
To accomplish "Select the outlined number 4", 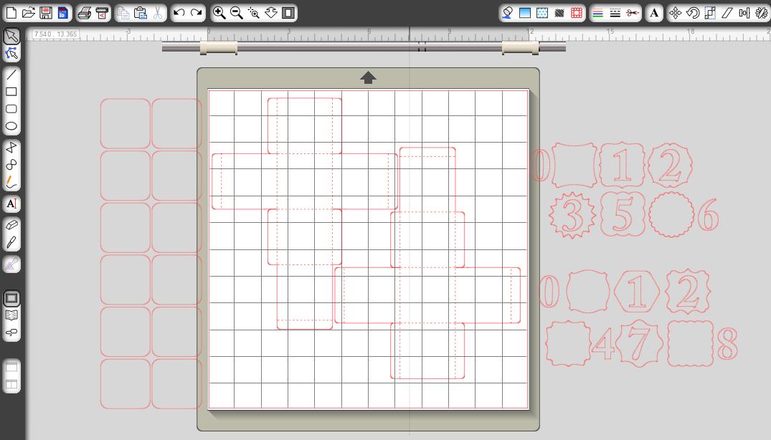I will pos(603,344).
